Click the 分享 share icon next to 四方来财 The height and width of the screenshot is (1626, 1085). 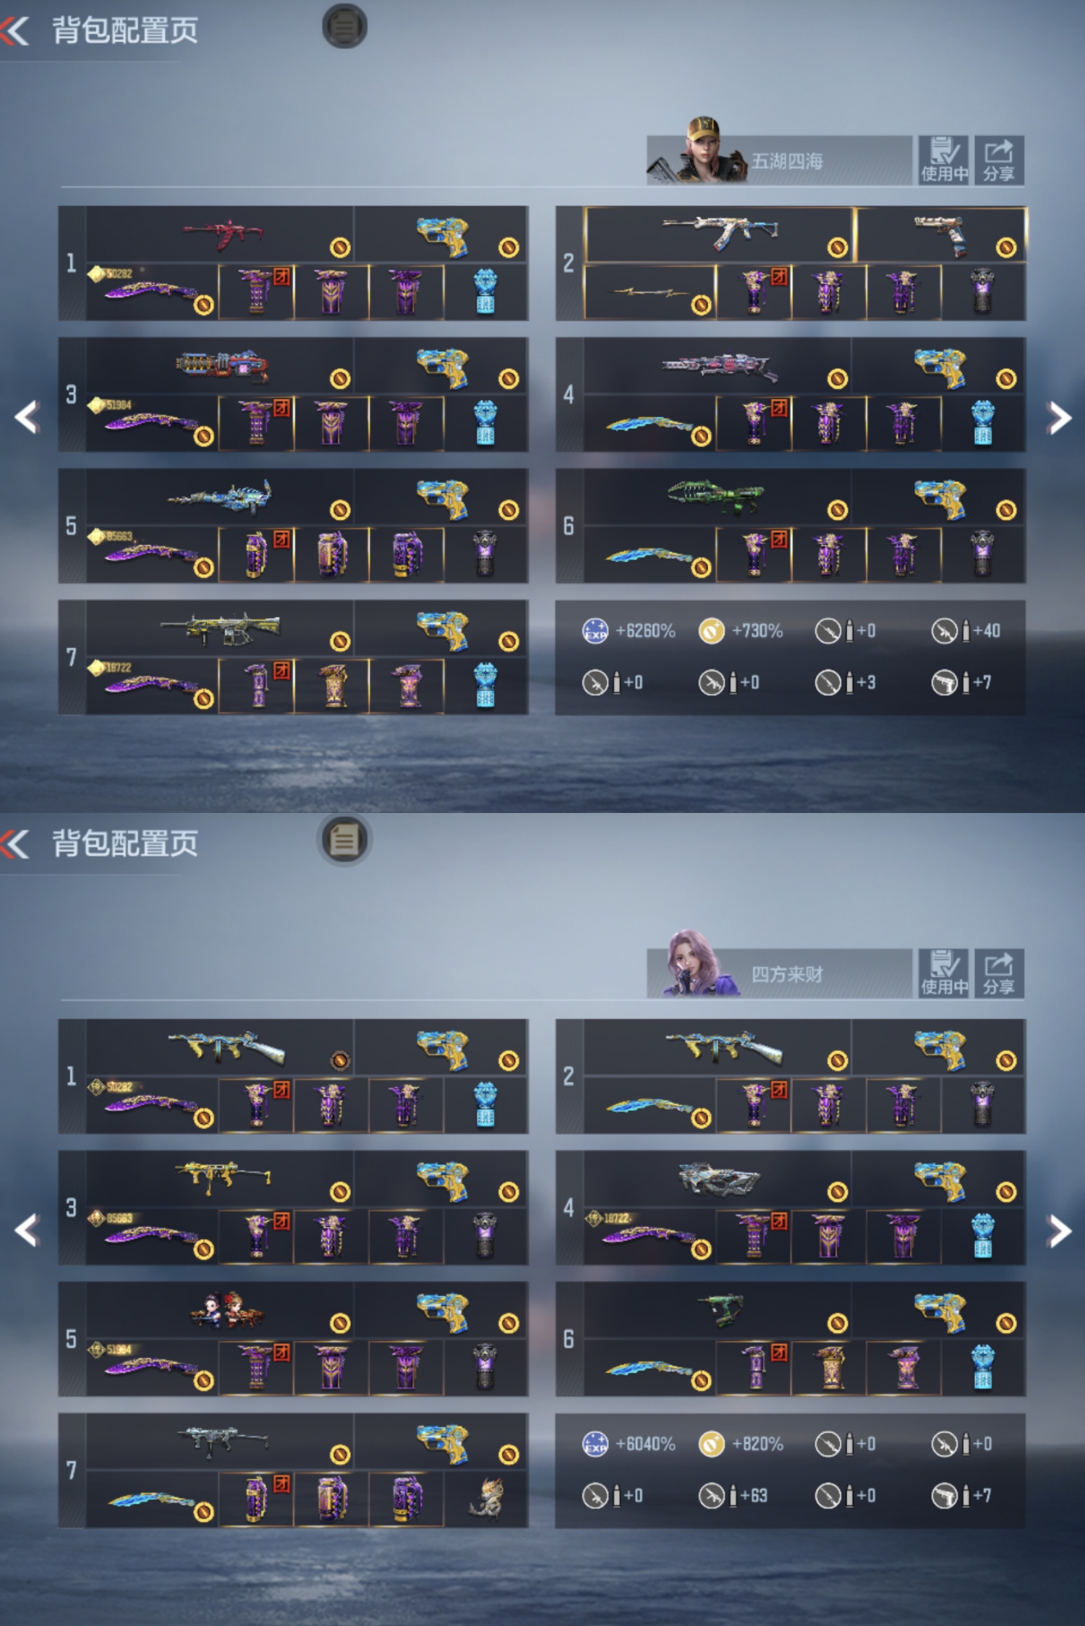[x=999, y=973]
